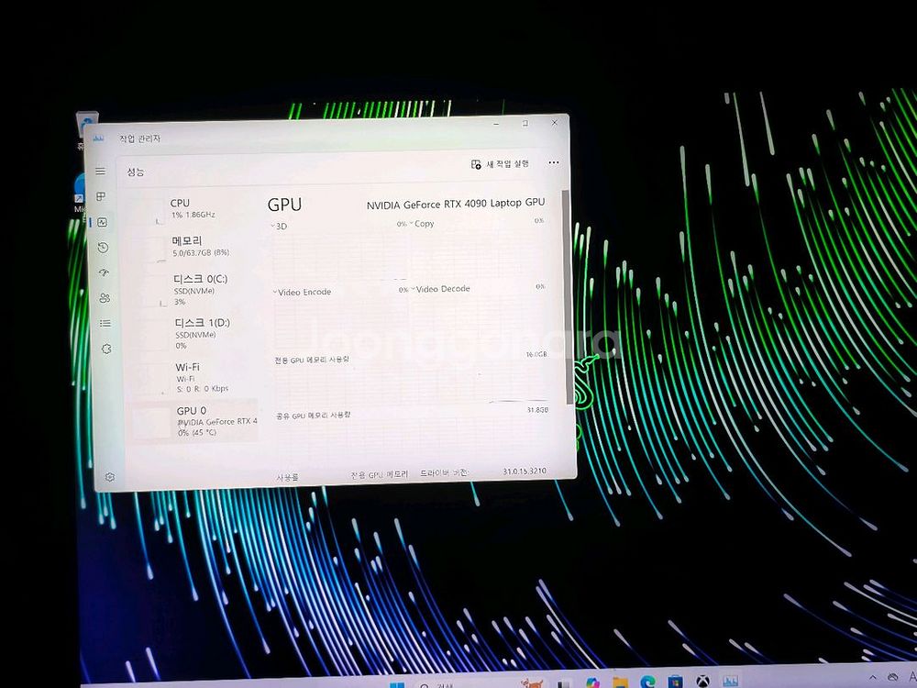Open the Windows Start button
This screenshot has height=688, width=917.
tap(397, 684)
